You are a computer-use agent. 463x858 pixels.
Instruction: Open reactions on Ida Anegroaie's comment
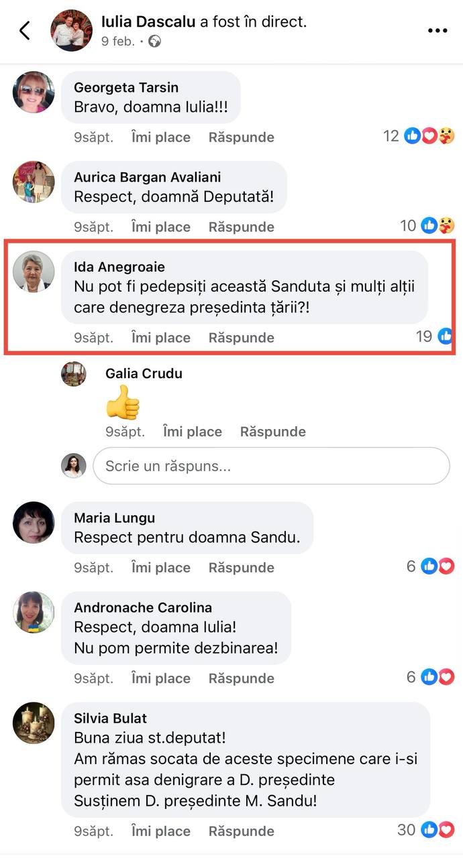(x=433, y=336)
